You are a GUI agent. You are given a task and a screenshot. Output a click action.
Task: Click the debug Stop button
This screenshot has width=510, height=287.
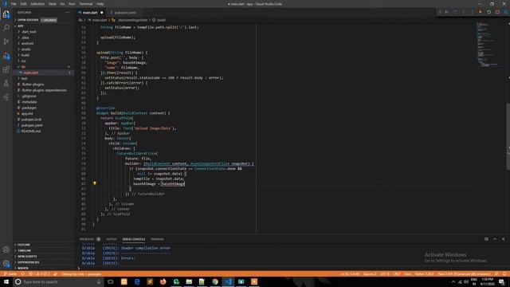click(x=497, y=12)
